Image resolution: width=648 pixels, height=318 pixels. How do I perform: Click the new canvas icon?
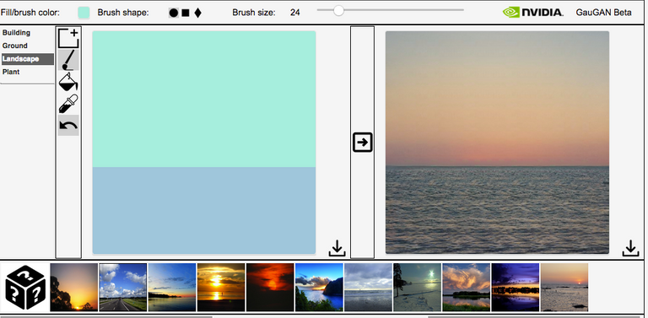(x=68, y=39)
